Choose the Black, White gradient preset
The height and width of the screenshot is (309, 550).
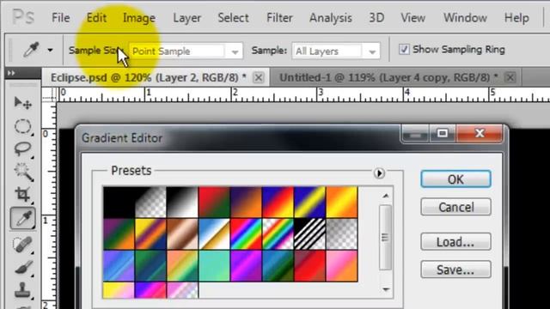182,203
